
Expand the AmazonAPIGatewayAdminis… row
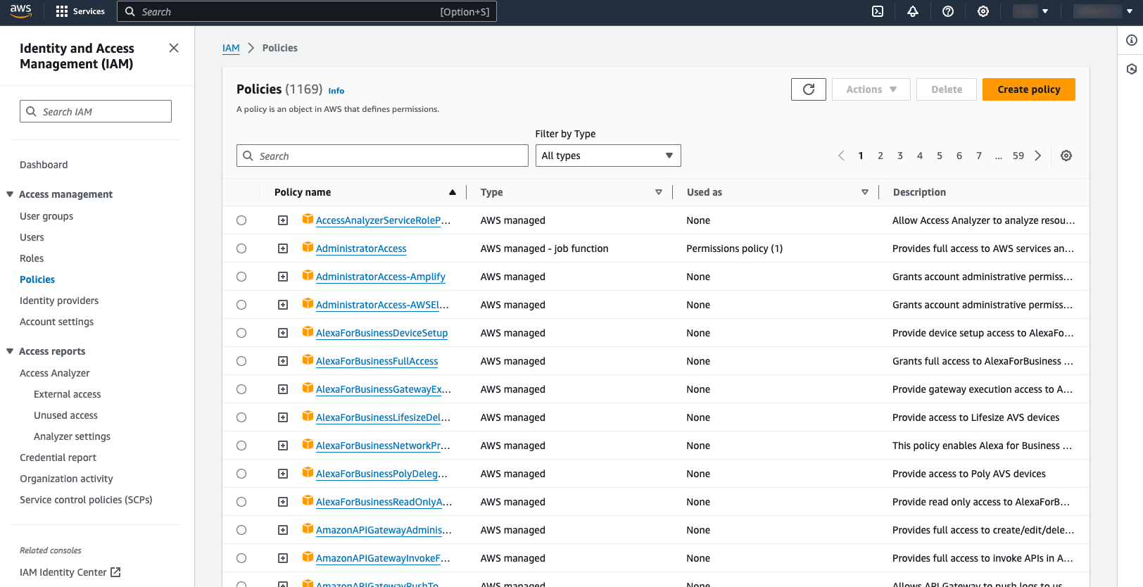click(283, 530)
